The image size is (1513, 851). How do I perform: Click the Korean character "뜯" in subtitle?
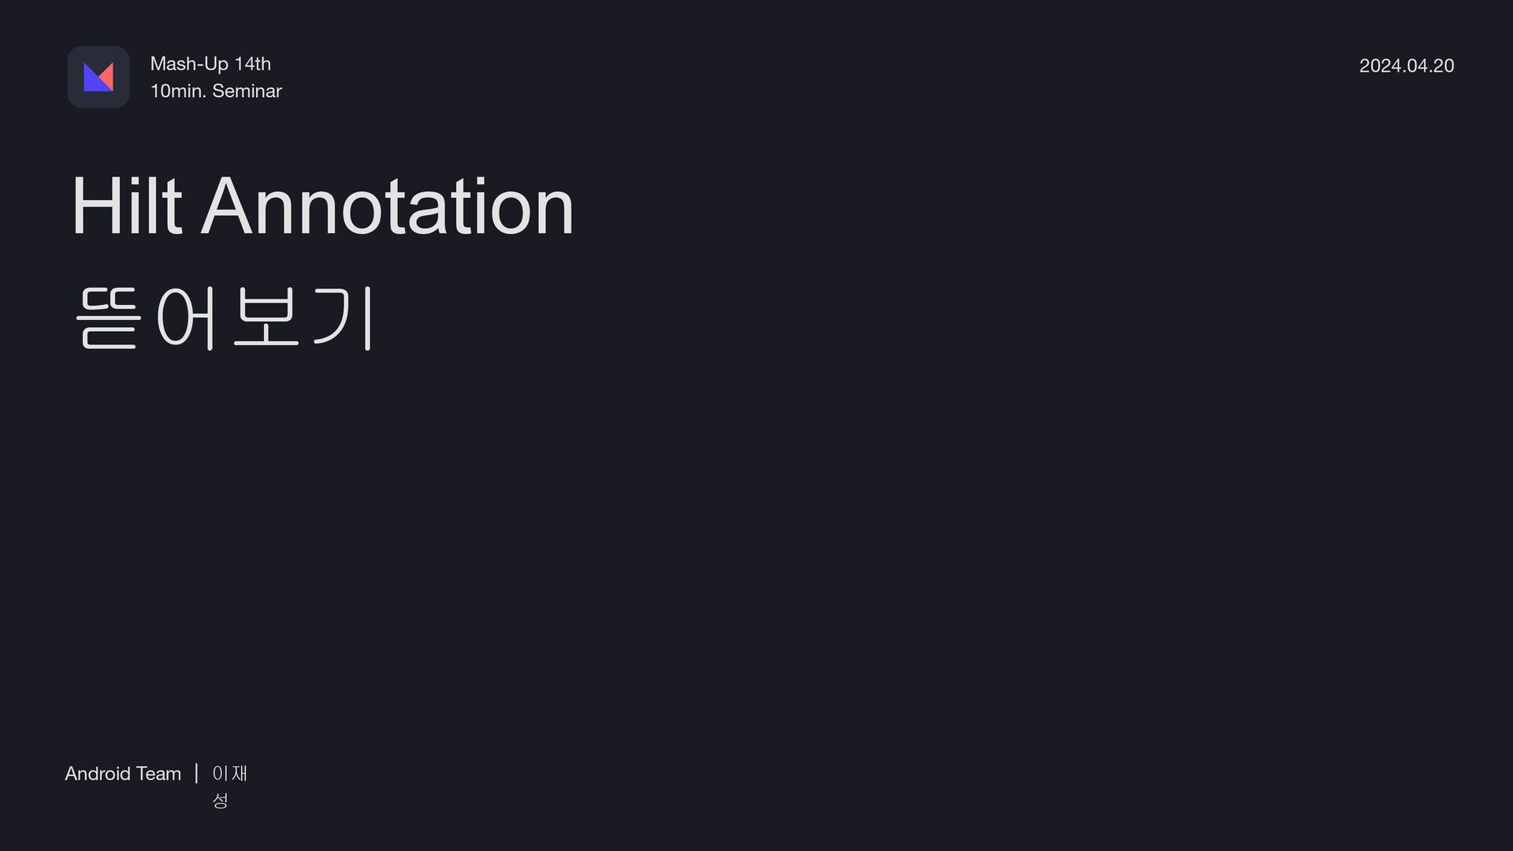(109, 318)
